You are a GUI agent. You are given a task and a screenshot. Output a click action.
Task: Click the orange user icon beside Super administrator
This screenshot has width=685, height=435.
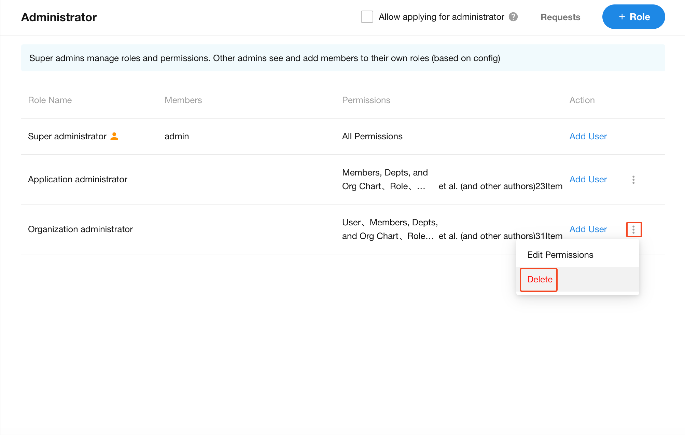click(114, 136)
